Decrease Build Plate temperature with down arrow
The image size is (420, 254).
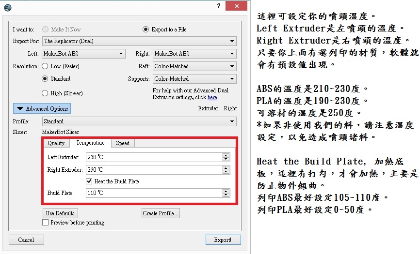(x=226, y=195)
